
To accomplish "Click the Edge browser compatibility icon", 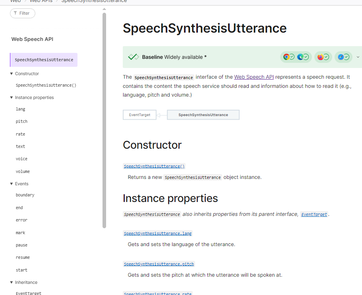I will click(x=301, y=57).
